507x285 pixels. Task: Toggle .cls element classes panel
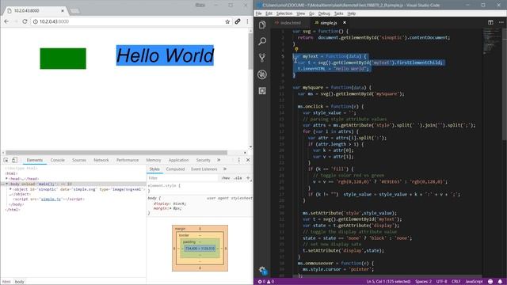click(x=238, y=178)
